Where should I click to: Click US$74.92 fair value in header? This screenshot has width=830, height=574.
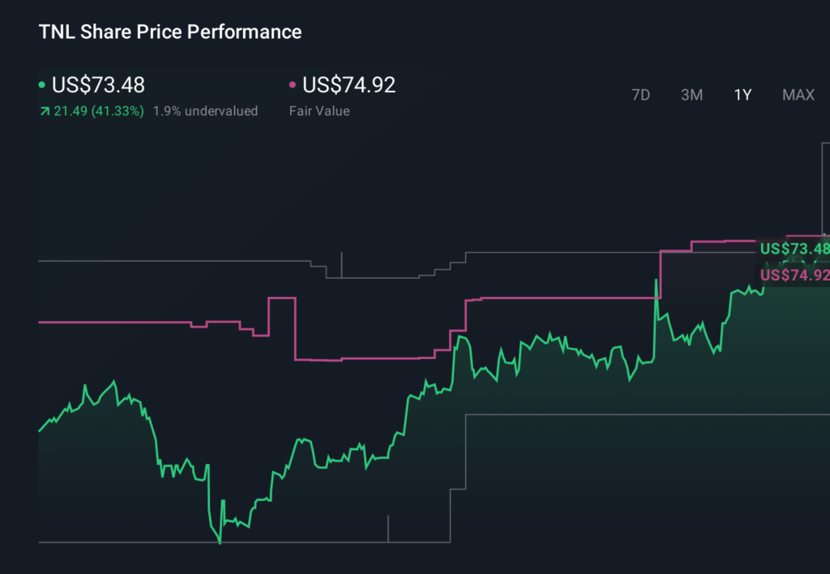tap(349, 85)
